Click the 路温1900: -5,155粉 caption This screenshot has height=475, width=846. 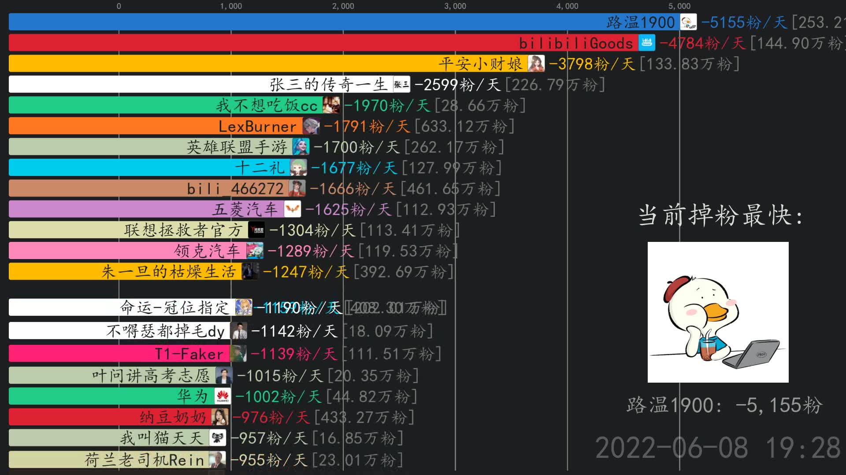pyautogui.click(x=724, y=405)
